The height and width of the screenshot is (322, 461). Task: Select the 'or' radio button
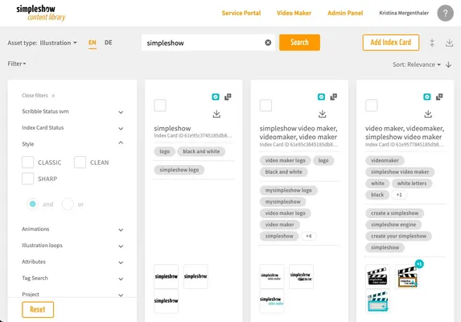(x=68, y=204)
